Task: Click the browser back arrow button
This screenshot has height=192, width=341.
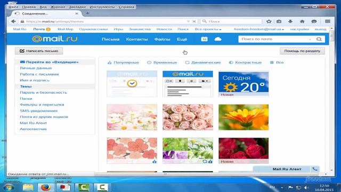Action: 13,21
